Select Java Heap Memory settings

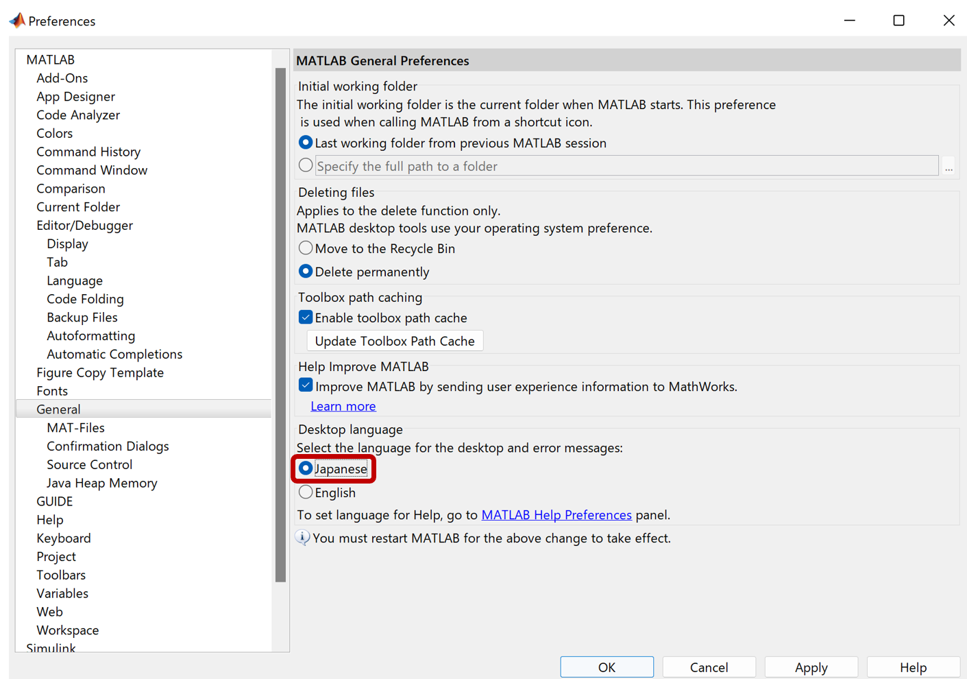click(x=101, y=483)
